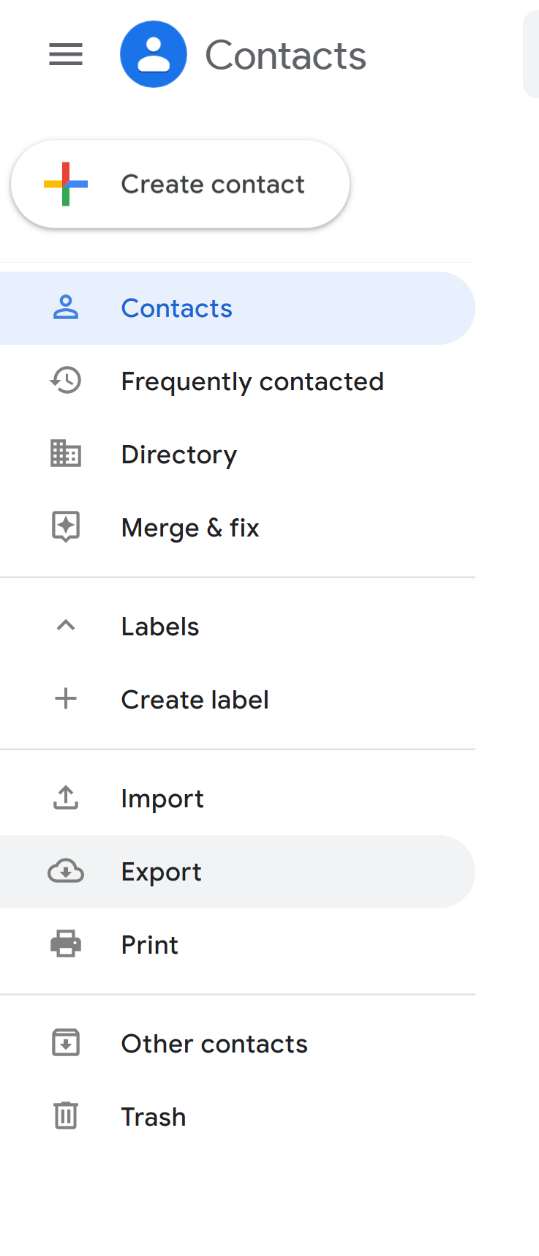The width and height of the screenshot is (539, 1256).
Task: Click the Frequently contacted history icon
Action: [66, 381]
